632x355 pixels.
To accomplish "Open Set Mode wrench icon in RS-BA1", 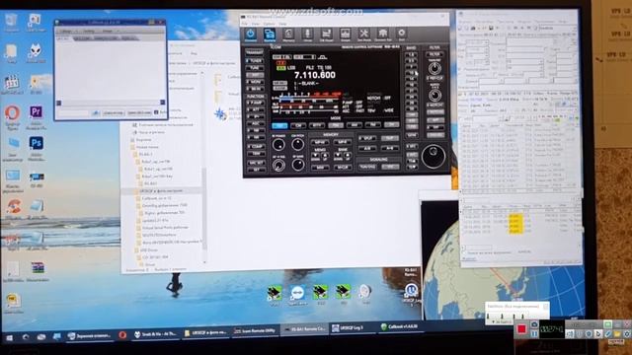I will [x=364, y=35].
